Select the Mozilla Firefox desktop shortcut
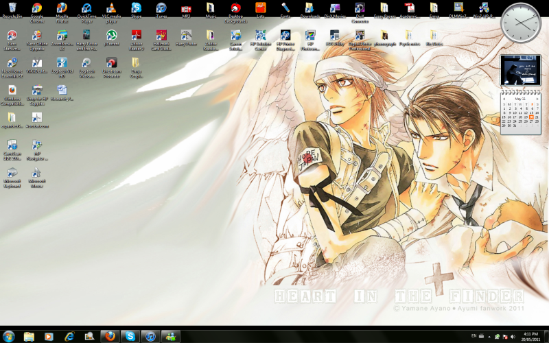Image resolution: width=549 pixels, height=356 pixels. 62,13
